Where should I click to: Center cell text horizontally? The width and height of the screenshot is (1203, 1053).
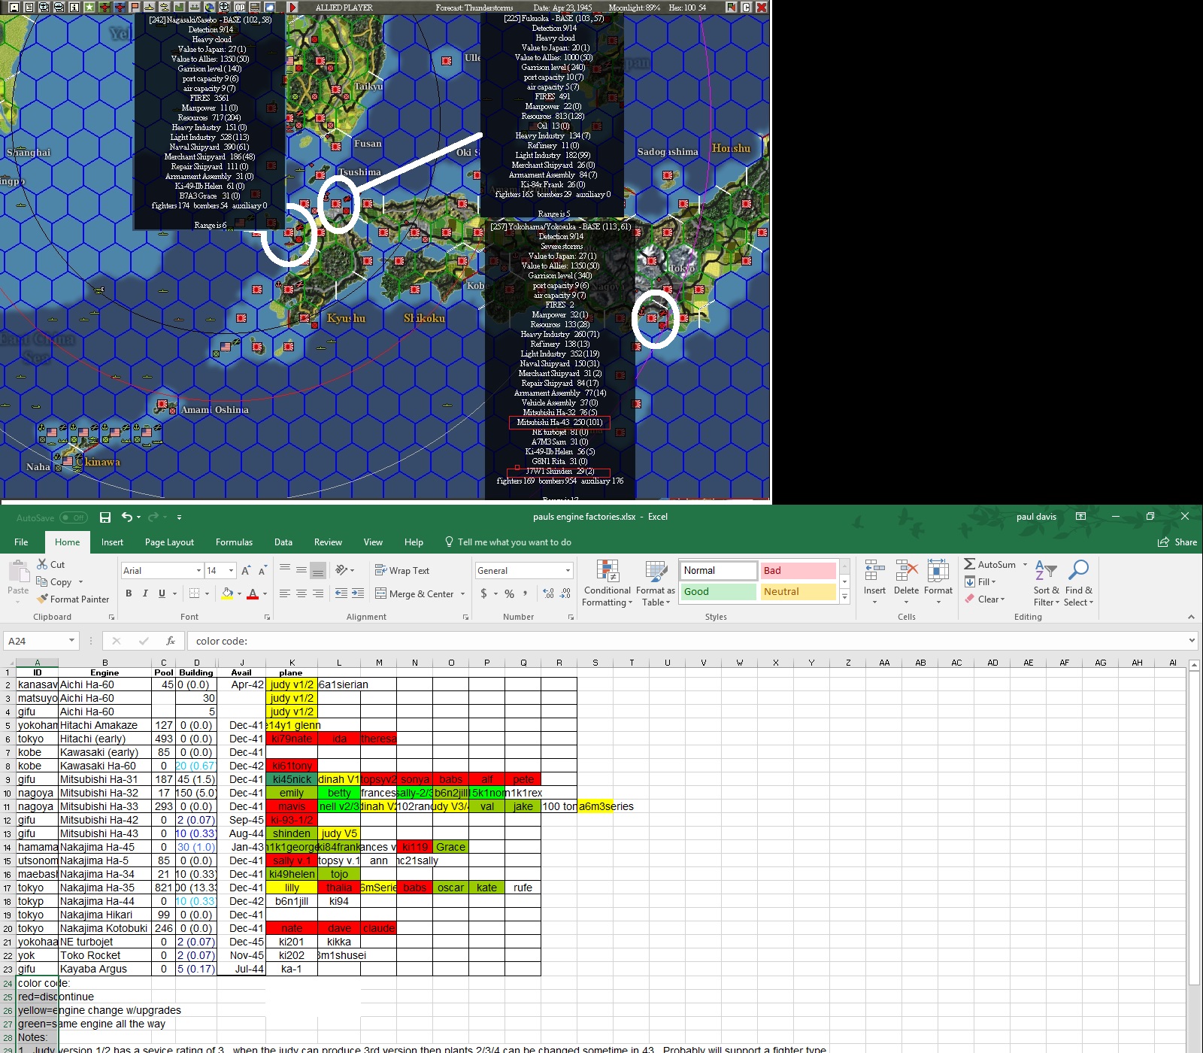(x=302, y=593)
